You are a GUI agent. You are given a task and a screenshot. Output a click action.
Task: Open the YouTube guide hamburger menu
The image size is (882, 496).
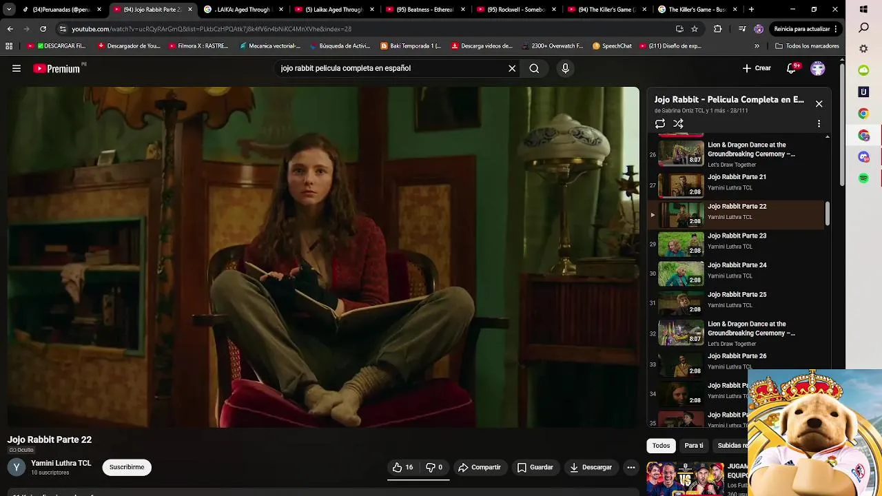click(17, 68)
